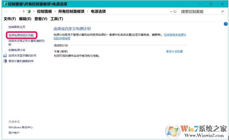This screenshot has width=229, height=140.
Task: Click the monitor icon beside 选择关闭显示器的时间
Action: [5, 55]
